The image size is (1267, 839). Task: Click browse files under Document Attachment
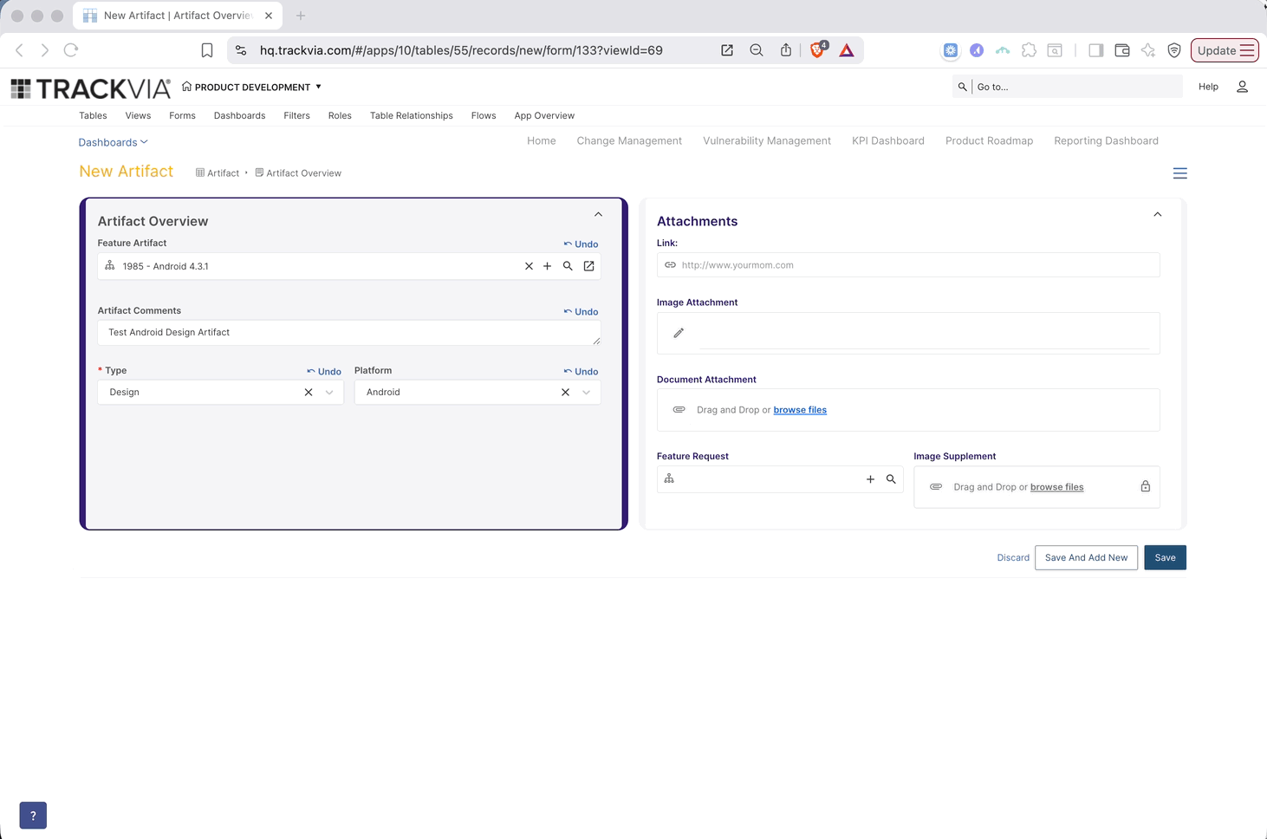tap(799, 409)
